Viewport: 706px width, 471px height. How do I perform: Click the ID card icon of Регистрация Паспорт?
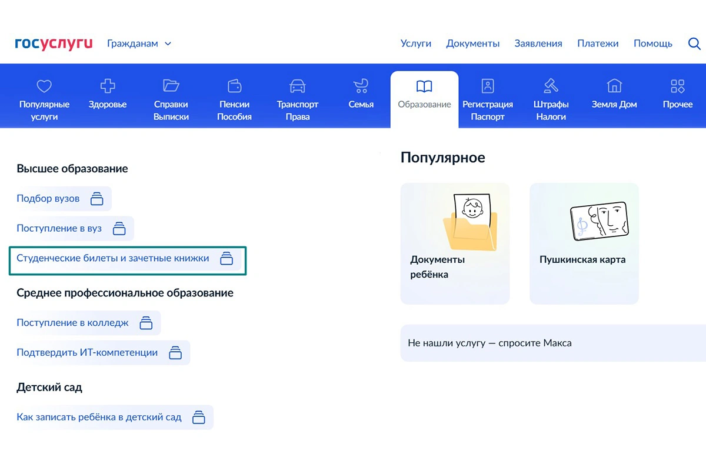tap(488, 86)
